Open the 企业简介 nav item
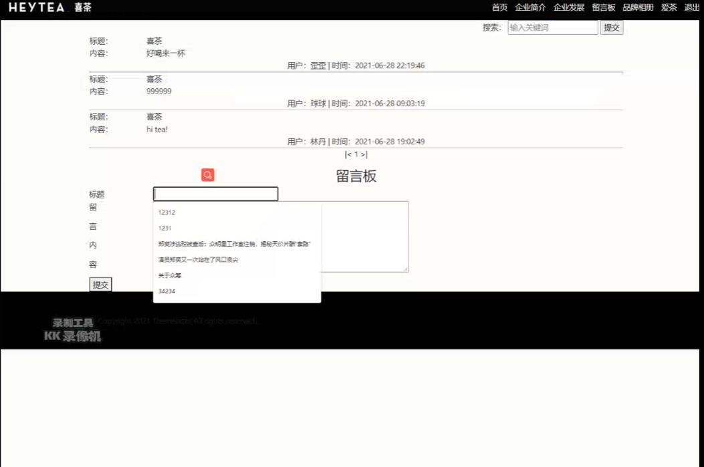This screenshot has height=467, width=704. click(x=530, y=7)
